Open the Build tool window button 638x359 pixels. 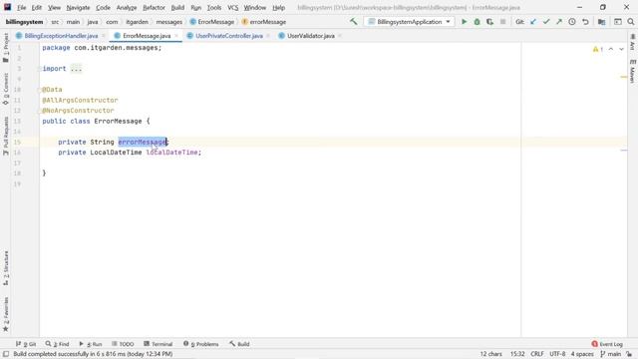click(x=239, y=344)
